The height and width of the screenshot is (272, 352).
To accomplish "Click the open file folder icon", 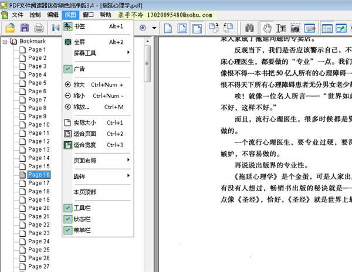I will [10, 28].
